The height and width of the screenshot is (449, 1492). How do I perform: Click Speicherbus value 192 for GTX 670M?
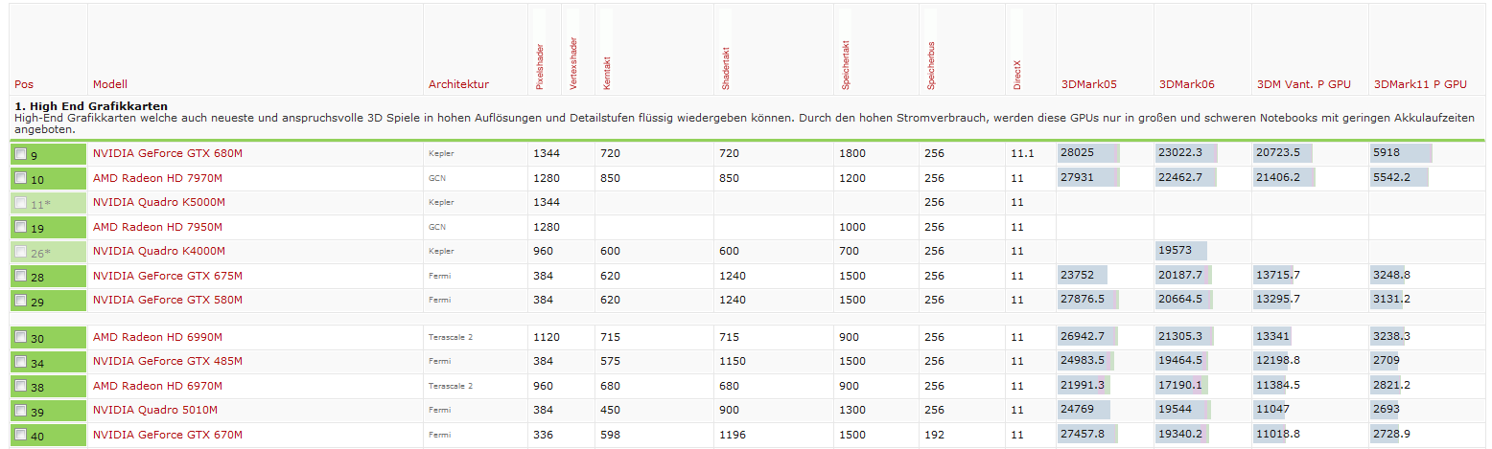point(934,435)
